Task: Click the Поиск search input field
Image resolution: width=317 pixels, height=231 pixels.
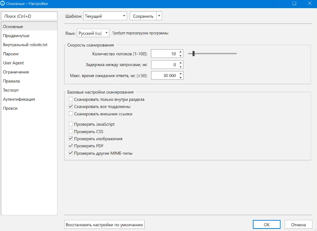Action: 29,16
